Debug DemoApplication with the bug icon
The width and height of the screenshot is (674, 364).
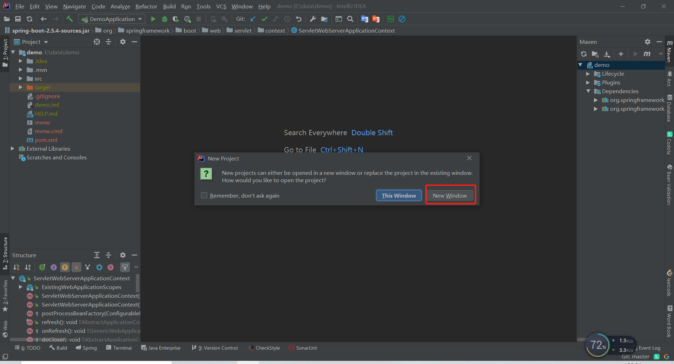click(164, 19)
